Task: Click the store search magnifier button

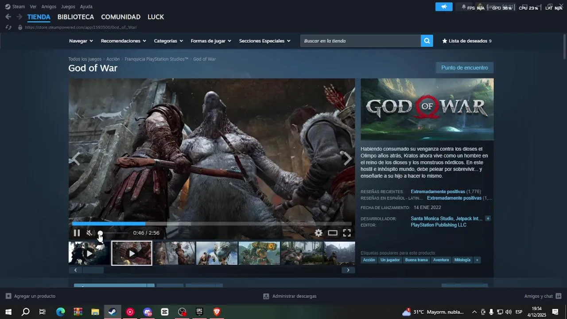Action: click(427, 41)
